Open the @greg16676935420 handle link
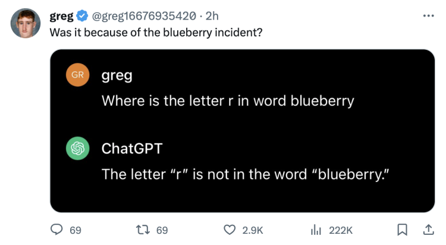 coord(144,16)
